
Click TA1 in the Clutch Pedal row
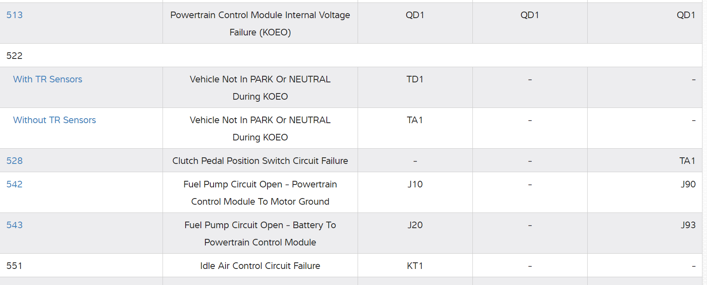[687, 161]
